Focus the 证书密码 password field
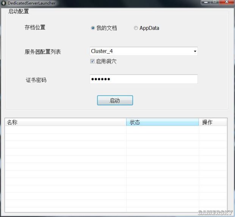 point(143,79)
